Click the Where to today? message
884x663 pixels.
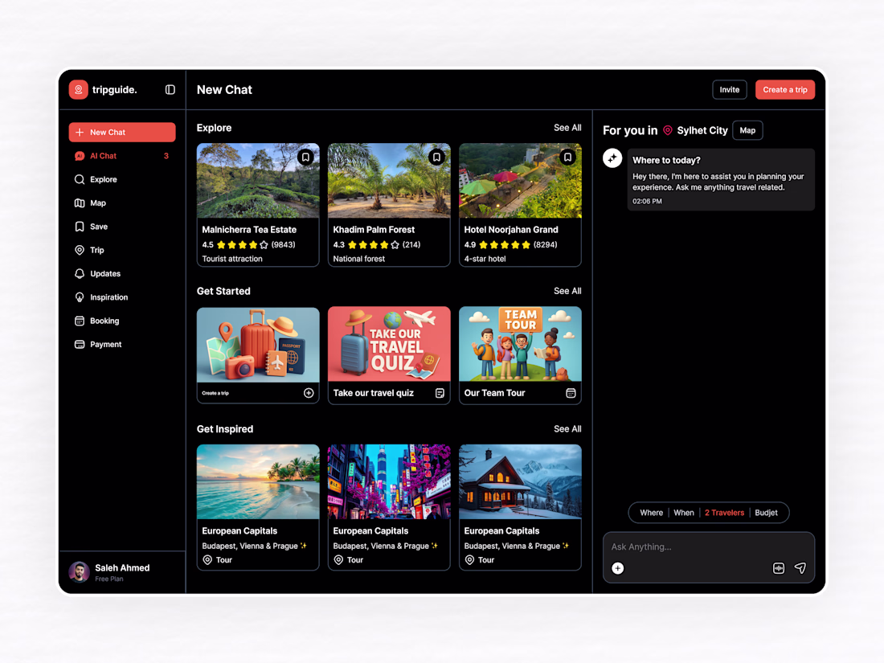coord(721,180)
